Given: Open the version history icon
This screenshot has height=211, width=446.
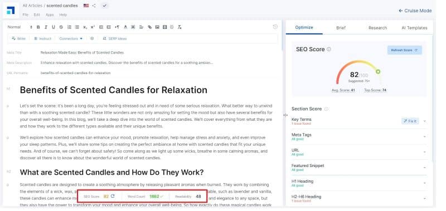Looking at the screenshot, I should tap(275, 27).
